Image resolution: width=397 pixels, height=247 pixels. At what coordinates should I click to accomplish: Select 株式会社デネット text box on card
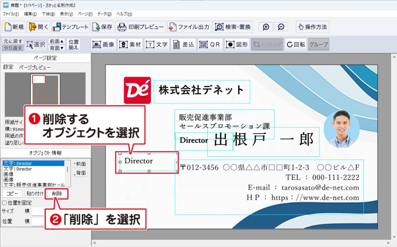click(x=202, y=91)
